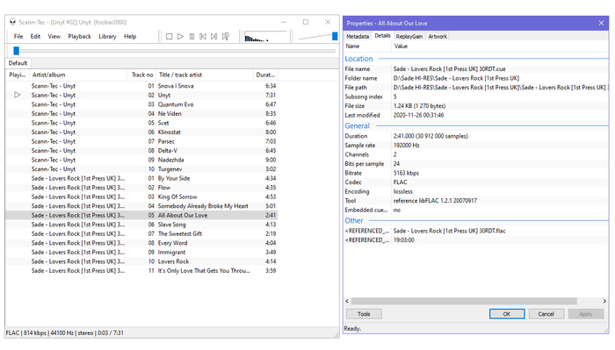Switch to the Artwork tab
The image size is (615, 350).
438,37
